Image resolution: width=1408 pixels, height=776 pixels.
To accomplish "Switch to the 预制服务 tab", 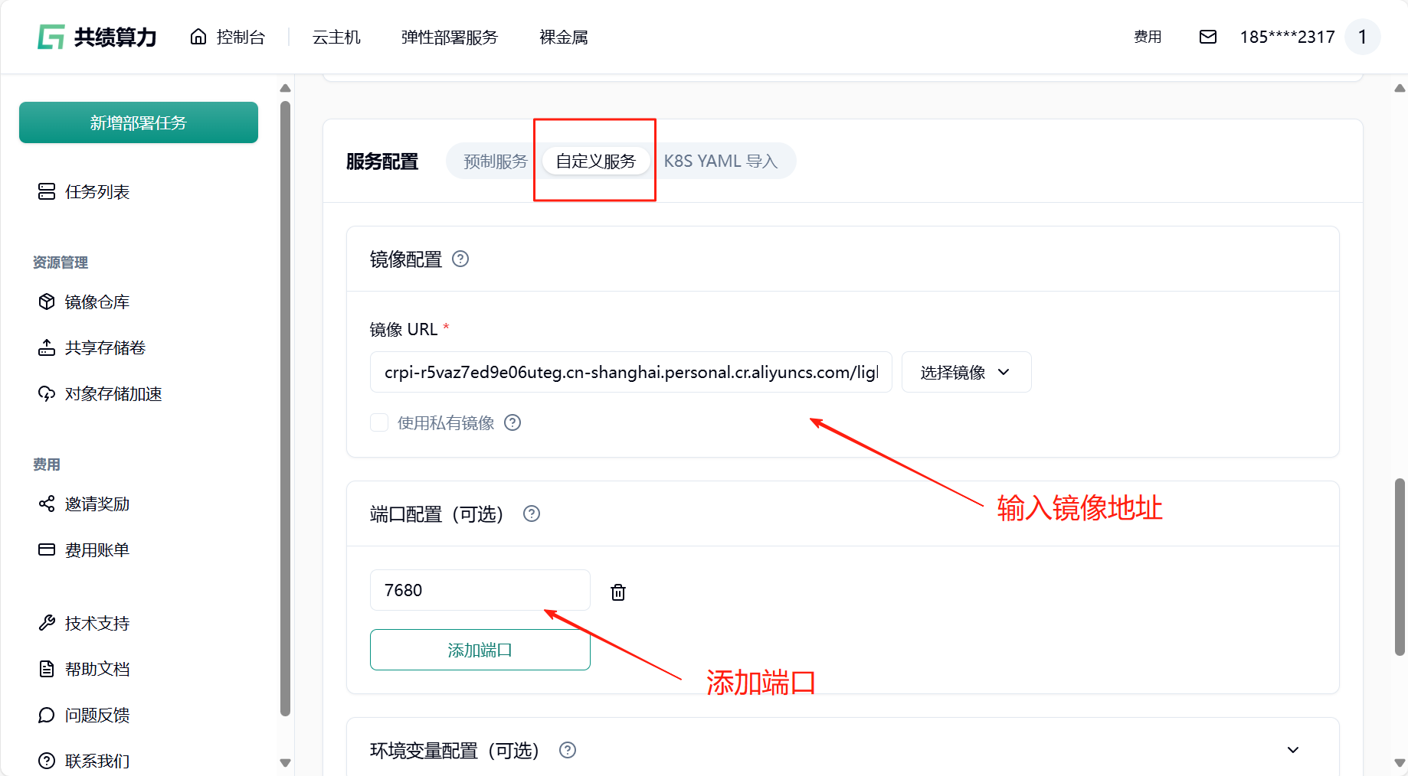I will tap(495, 161).
